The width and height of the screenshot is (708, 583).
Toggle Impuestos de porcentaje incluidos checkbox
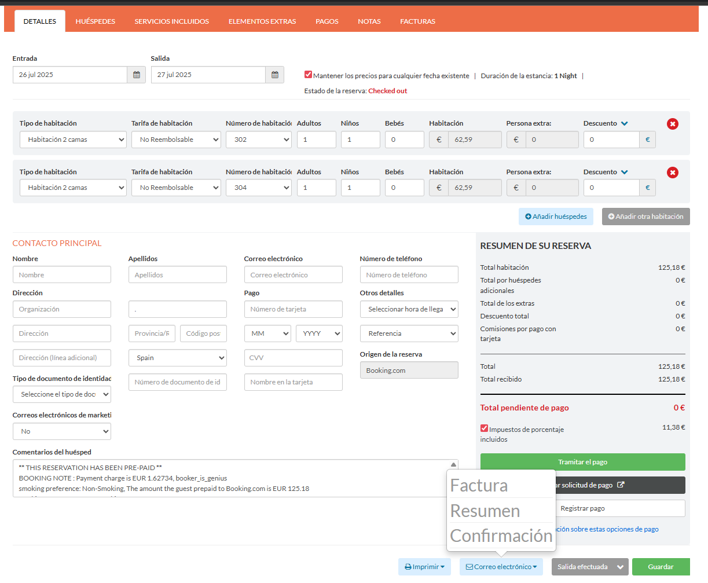click(485, 428)
